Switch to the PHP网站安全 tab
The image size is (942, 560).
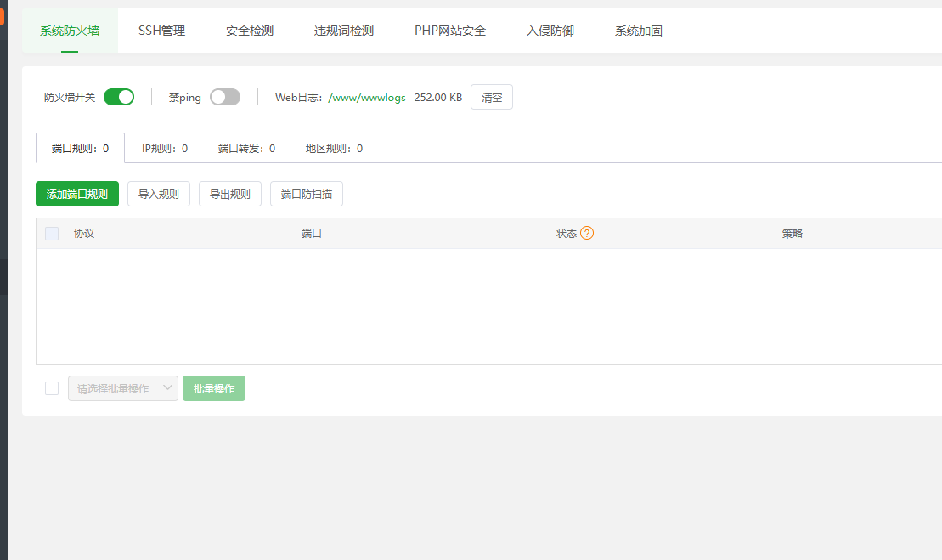(x=449, y=30)
